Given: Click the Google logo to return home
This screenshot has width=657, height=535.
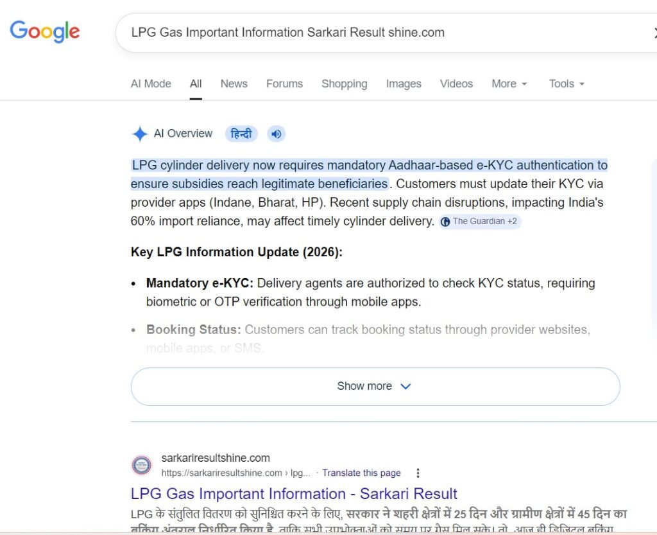Looking at the screenshot, I should (45, 31).
